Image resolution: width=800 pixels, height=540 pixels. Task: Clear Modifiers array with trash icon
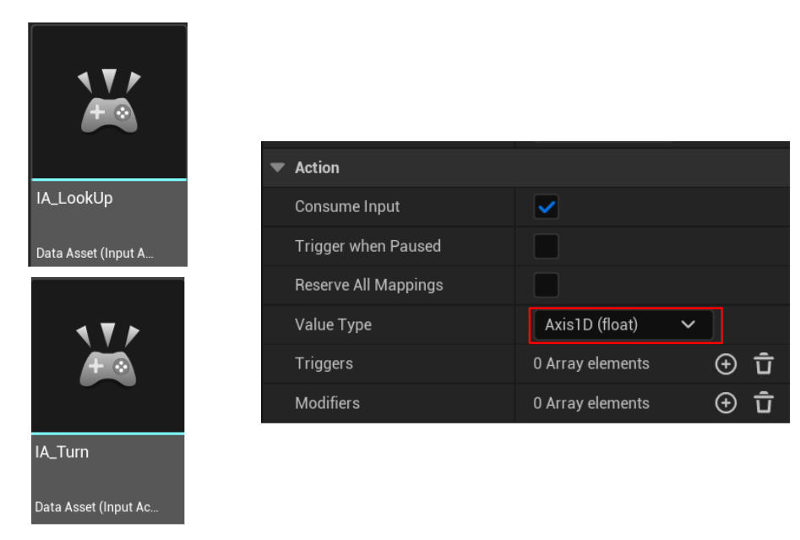coord(764,403)
